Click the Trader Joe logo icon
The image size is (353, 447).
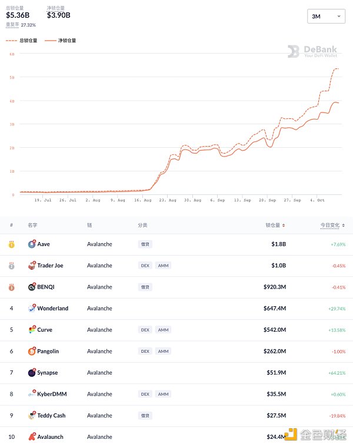pyautogui.click(x=32, y=266)
